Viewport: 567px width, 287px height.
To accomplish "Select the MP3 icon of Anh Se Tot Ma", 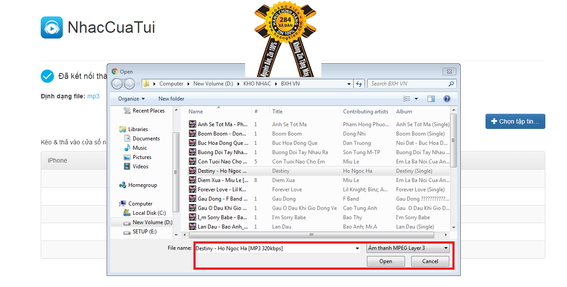I will (193, 124).
